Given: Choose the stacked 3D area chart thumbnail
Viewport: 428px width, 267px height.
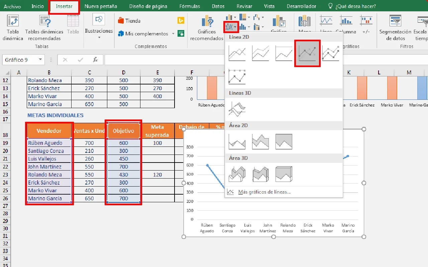Looking at the screenshot, I should [260, 174].
